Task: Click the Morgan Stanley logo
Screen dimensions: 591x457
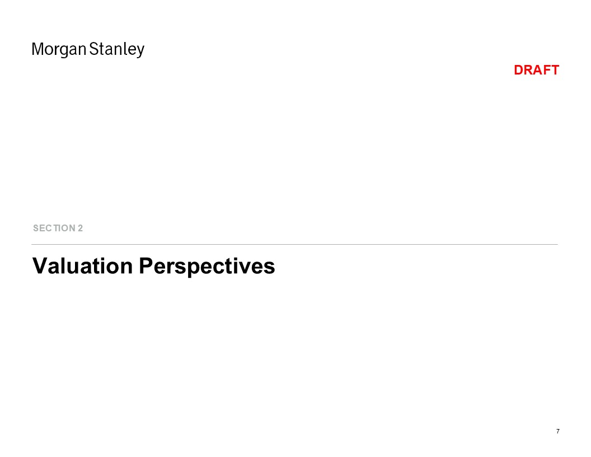Action: pyautogui.click(x=88, y=49)
